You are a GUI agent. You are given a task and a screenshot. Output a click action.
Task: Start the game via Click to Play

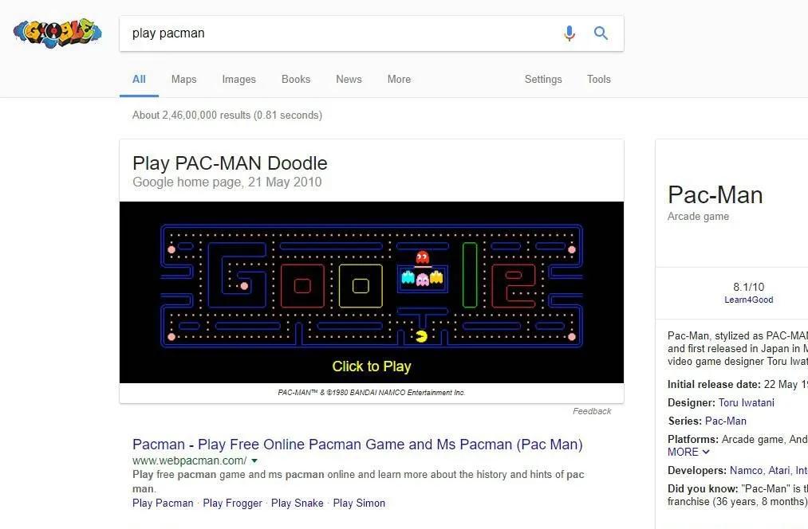[x=372, y=366]
